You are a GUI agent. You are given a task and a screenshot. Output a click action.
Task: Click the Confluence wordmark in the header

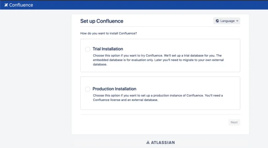tap(21, 5)
